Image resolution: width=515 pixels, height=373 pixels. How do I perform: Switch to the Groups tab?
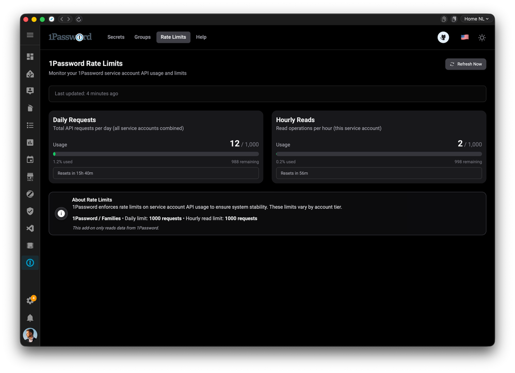click(142, 37)
